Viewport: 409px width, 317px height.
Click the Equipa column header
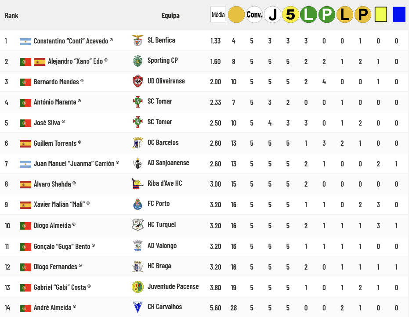170,15
